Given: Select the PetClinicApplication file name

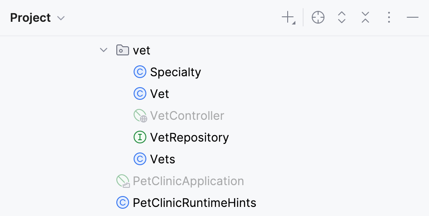Looking at the screenshot, I should (188, 181).
